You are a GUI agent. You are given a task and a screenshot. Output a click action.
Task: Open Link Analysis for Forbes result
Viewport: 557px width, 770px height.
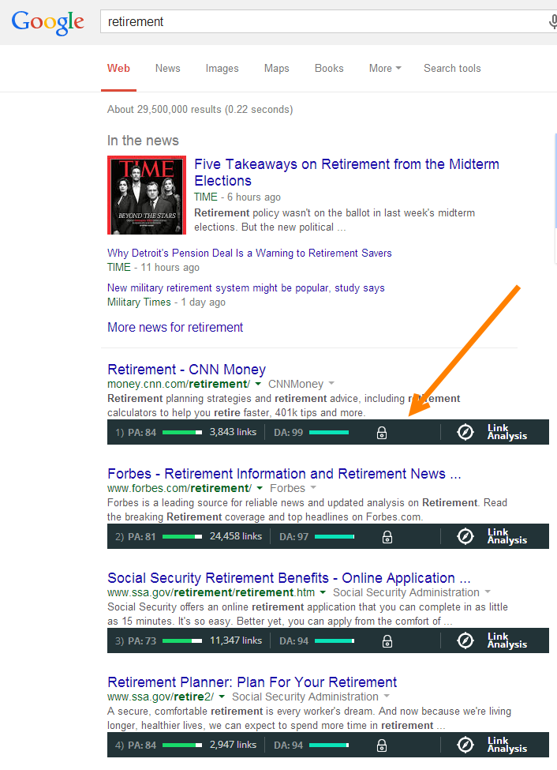[507, 536]
